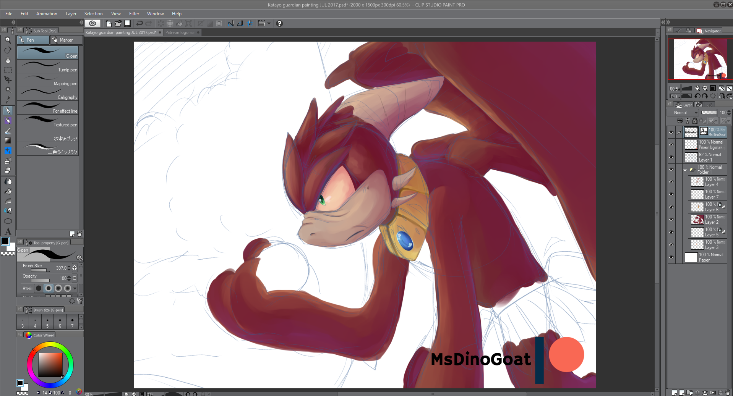Open the Clip Studio launcher icon
This screenshot has height=396, width=733.
92,23
